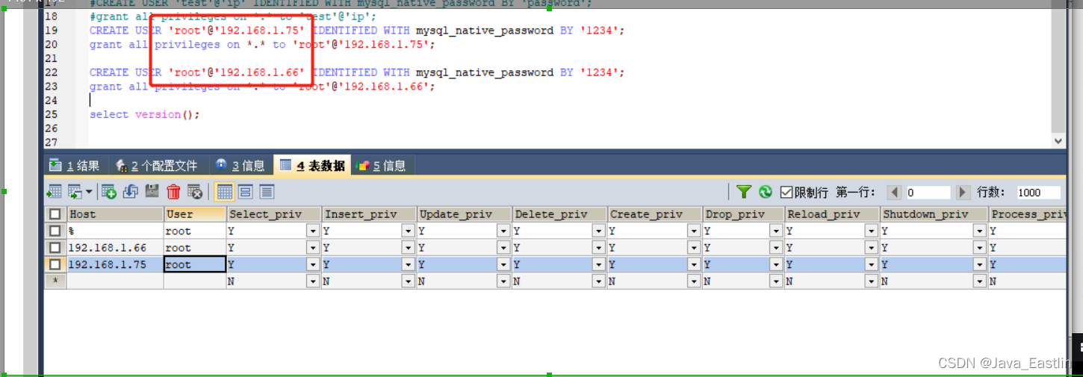Screen dimensions: 1083x377
Task: Open the 1 结果 tab
Action: point(75,166)
